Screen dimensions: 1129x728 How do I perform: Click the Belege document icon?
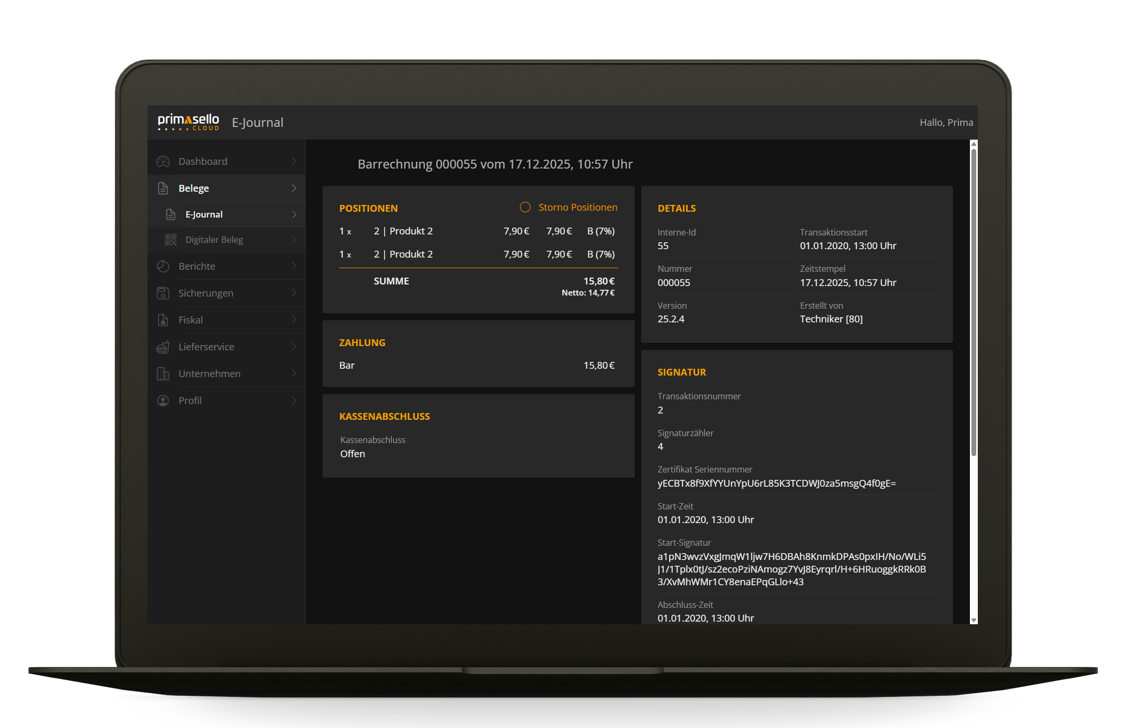163,188
